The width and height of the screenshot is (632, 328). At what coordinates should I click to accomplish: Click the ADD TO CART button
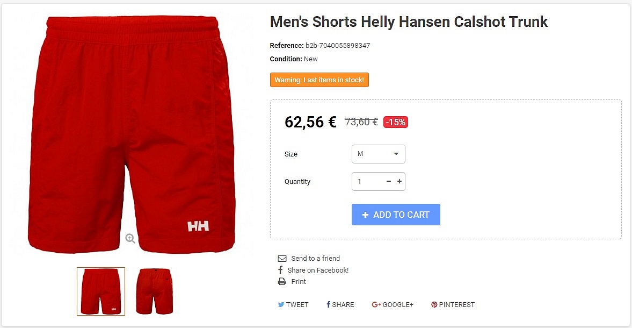coord(396,215)
